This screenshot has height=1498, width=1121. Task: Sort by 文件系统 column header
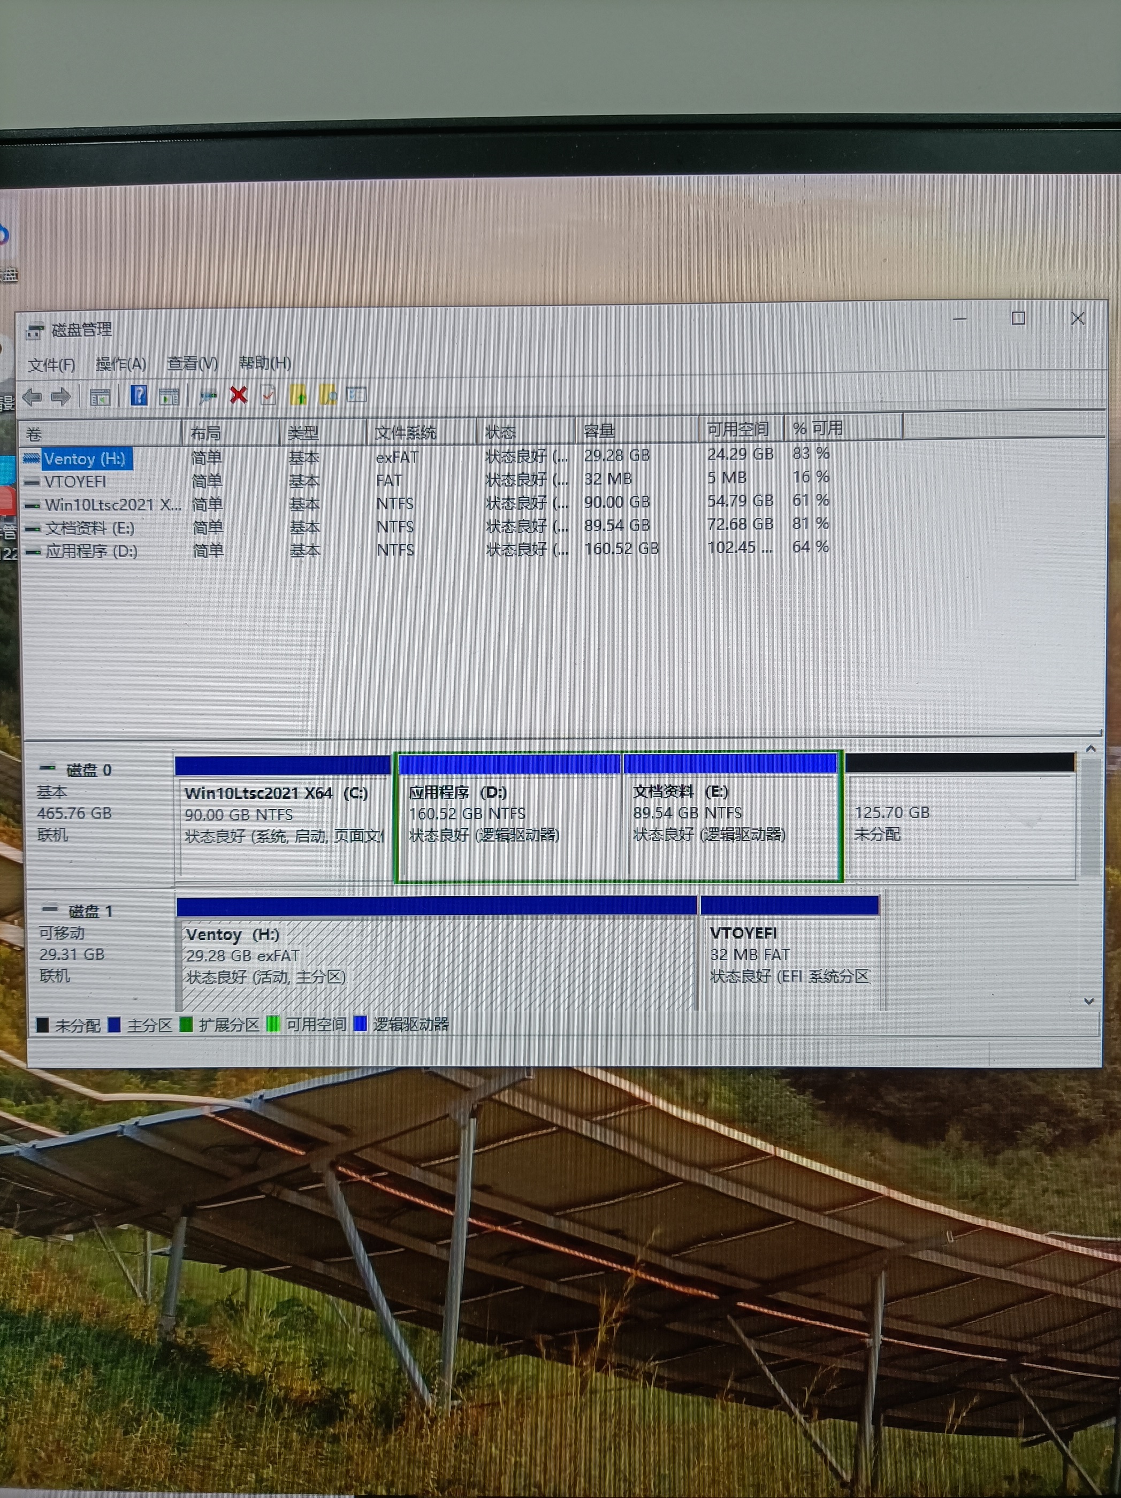[x=421, y=432]
